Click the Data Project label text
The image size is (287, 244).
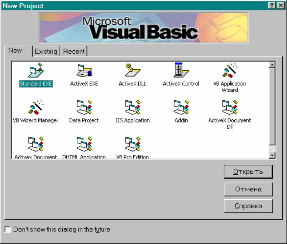point(84,120)
